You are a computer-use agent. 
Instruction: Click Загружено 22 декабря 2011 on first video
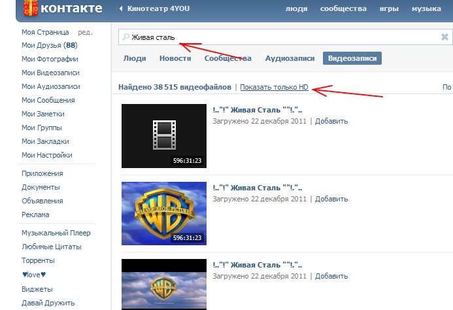[260, 121]
